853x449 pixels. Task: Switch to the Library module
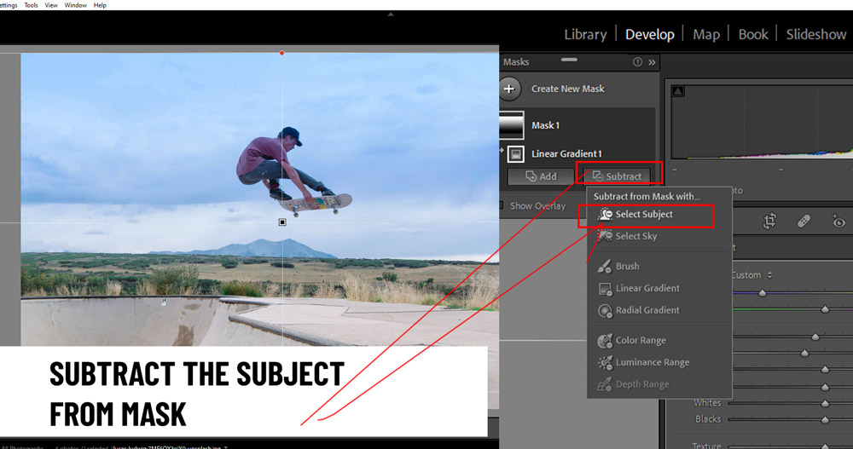pyautogui.click(x=585, y=34)
